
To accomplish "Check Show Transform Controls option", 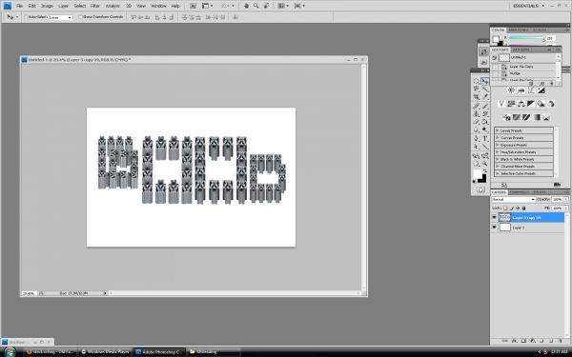I will (81, 17).
